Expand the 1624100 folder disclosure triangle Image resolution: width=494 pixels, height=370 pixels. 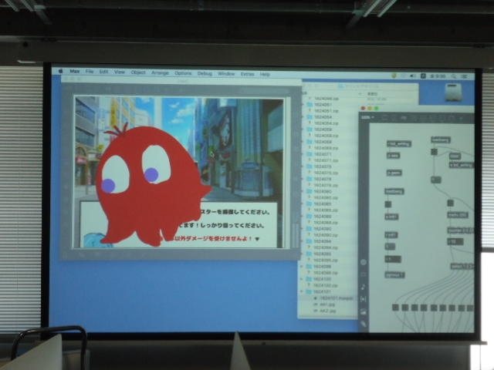[303, 279]
